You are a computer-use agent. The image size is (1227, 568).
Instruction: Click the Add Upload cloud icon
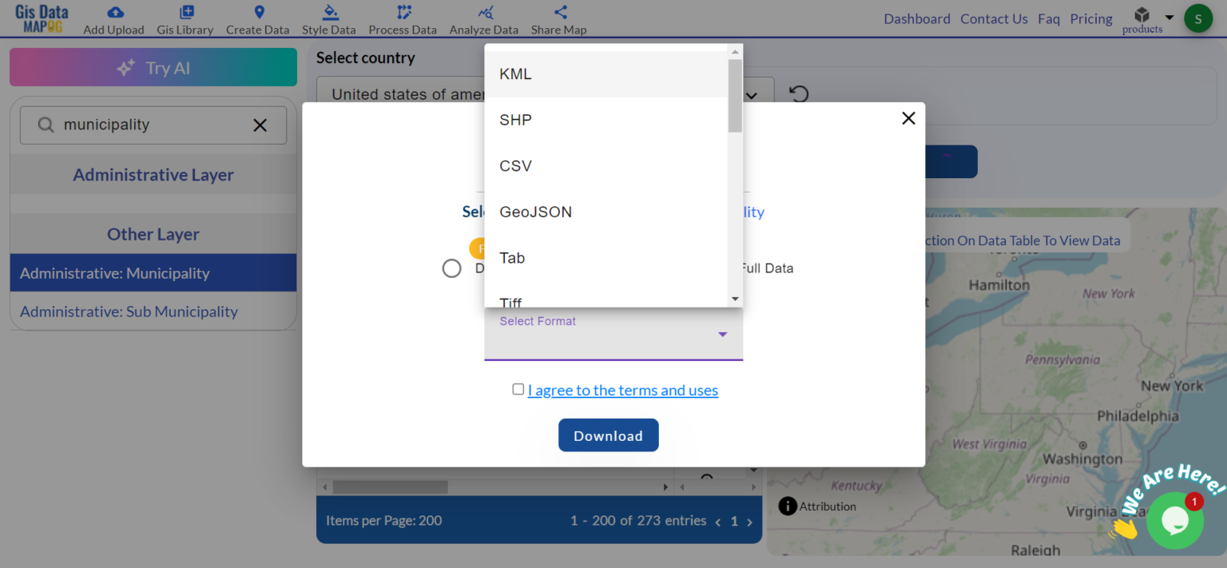[x=113, y=13]
